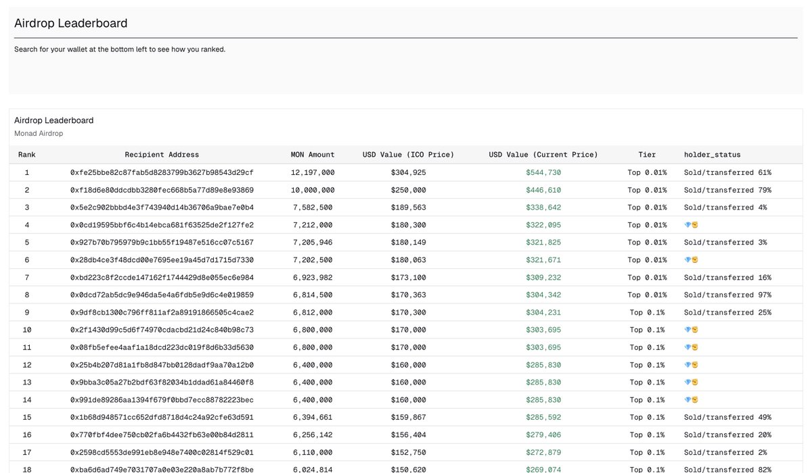Click the diamond hands emoji in rank 12 row

pyautogui.click(x=691, y=365)
